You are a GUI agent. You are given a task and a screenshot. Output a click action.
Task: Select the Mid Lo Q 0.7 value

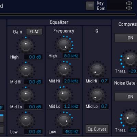104,107
